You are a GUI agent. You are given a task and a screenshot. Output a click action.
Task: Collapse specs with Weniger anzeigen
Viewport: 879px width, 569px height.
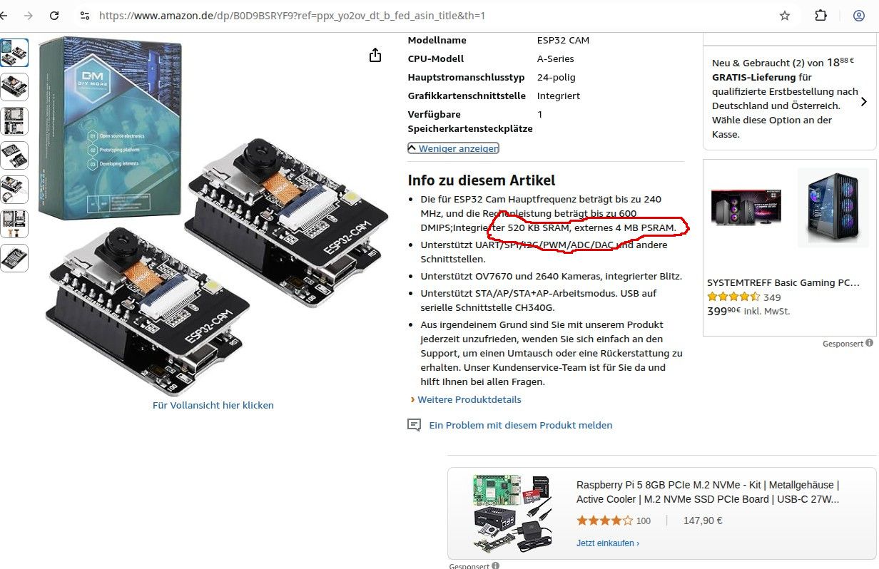(453, 148)
